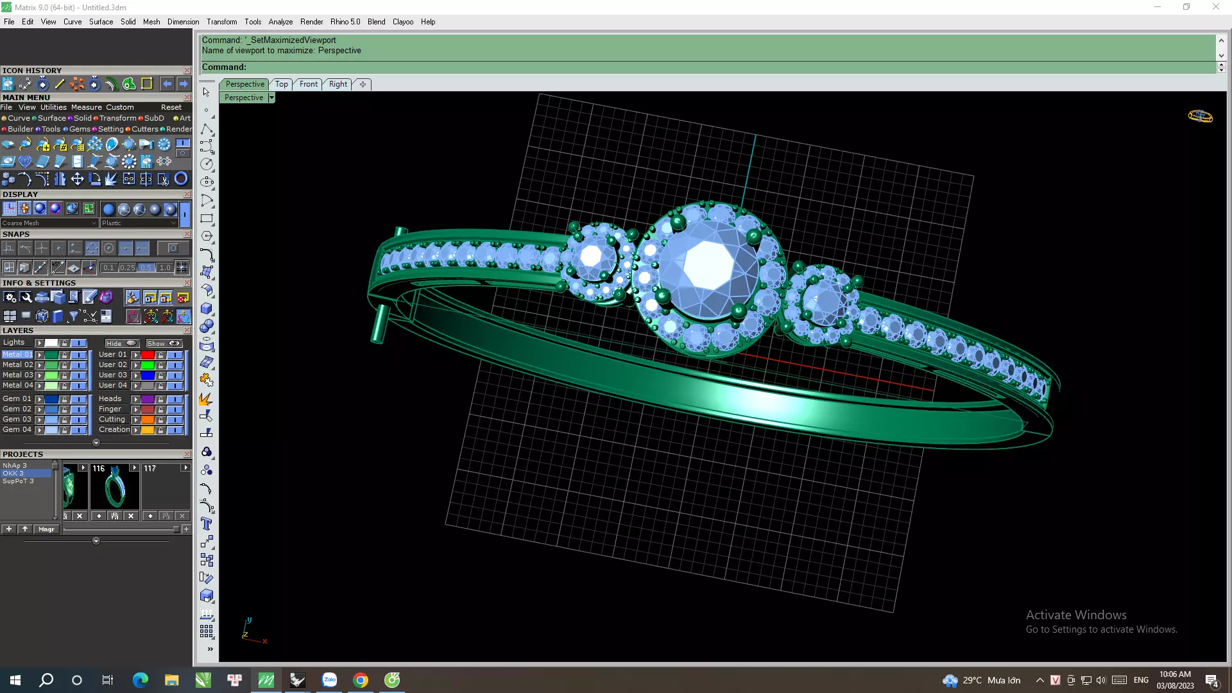Viewport: 1232px width, 693px height.
Task: Click the wrench magnifier settings icon
Action: [26, 297]
